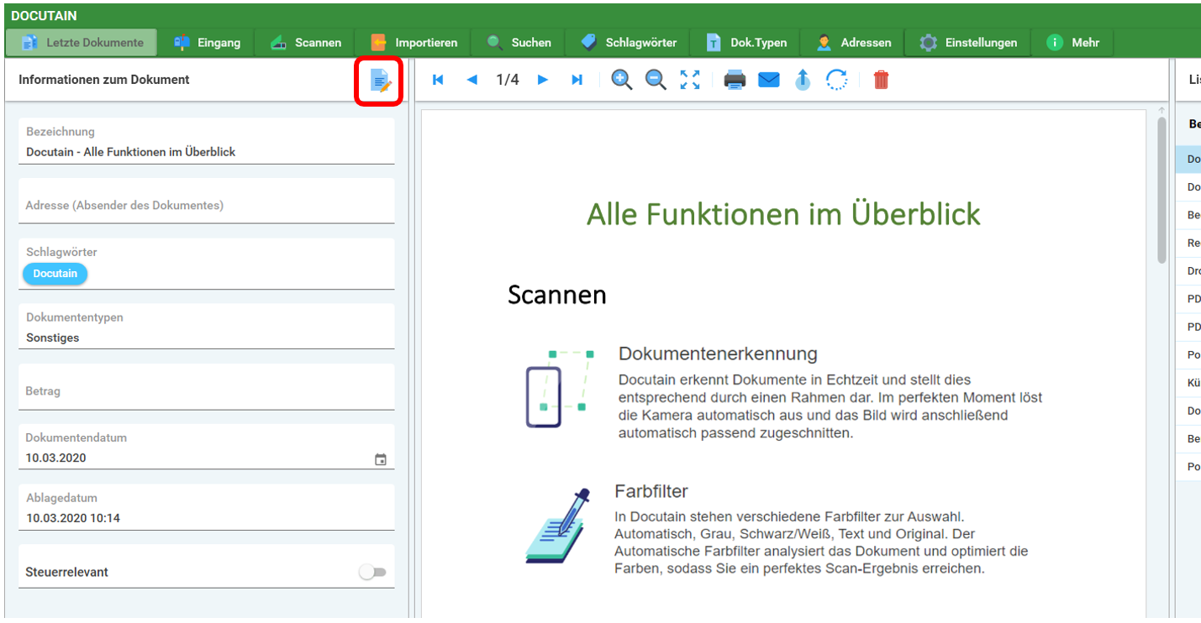Switch to Letzte Dokumente tab
The image size is (1201, 623).
[82, 42]
